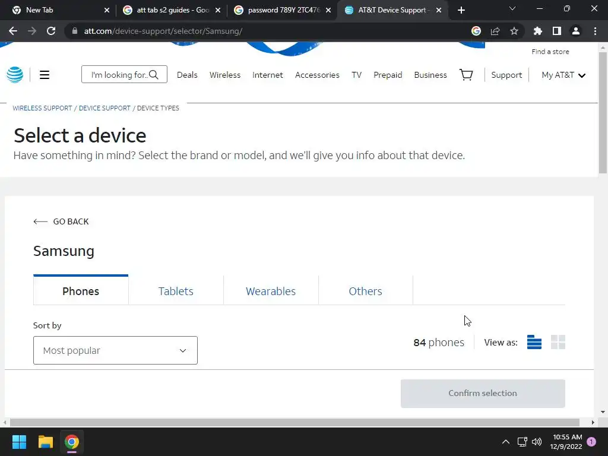Viewport: 608px width, 456px height.
Task: Open the Internet menu item
Action: 268,75
